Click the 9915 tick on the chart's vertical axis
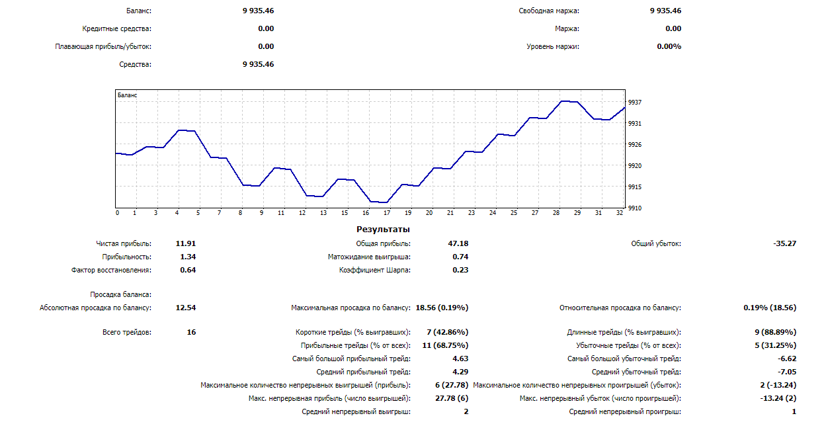Screen dimensions: 828x424 pos(634,187)
